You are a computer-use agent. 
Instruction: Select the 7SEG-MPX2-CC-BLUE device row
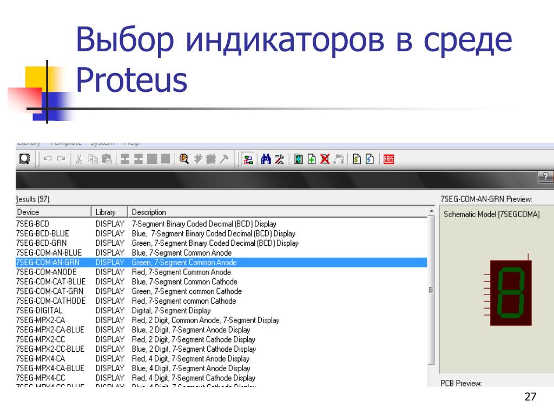221,349
